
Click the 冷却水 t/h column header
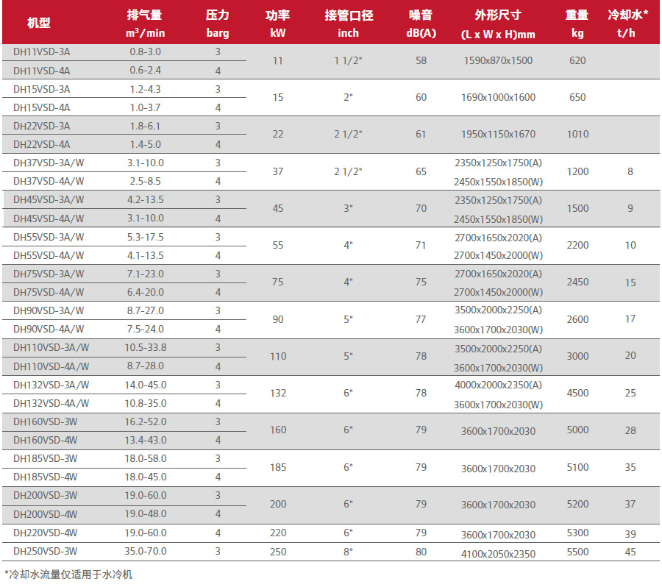tap(630, 24)
